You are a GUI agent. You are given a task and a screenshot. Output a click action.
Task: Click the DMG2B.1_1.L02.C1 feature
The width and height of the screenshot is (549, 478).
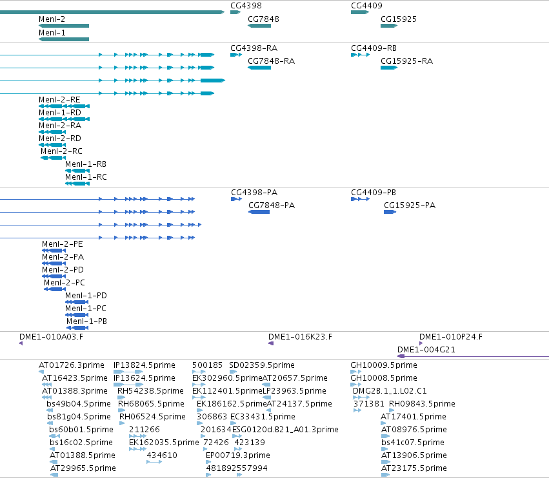tap(361, 397)
